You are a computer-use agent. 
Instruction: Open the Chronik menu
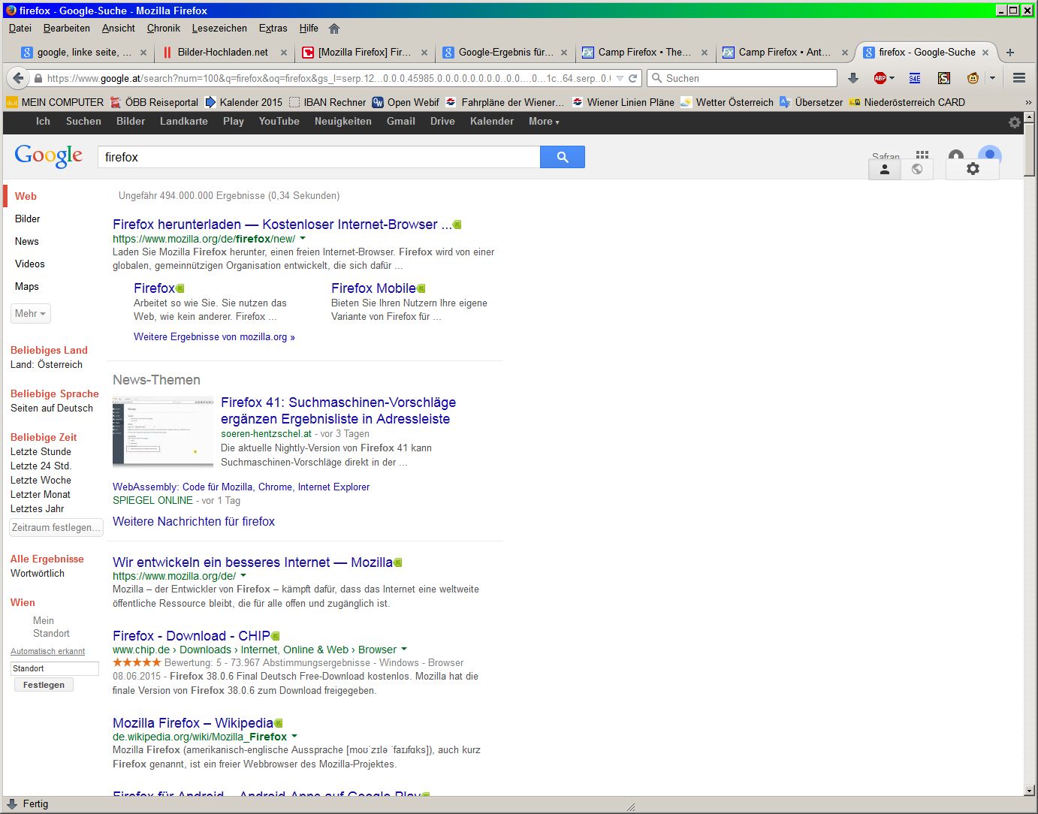(x=164, y=29)
